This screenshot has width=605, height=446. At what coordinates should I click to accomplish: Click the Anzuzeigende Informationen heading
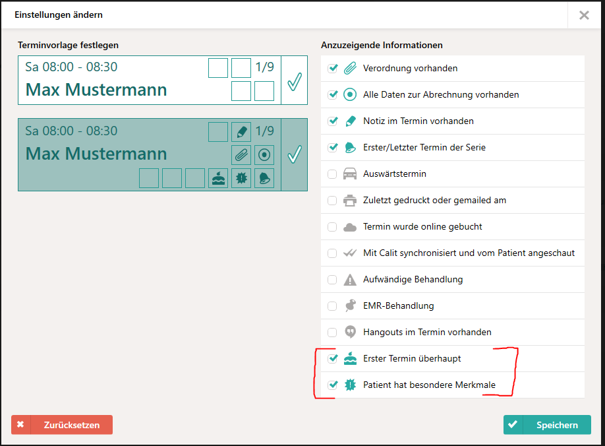pos(382,45)
